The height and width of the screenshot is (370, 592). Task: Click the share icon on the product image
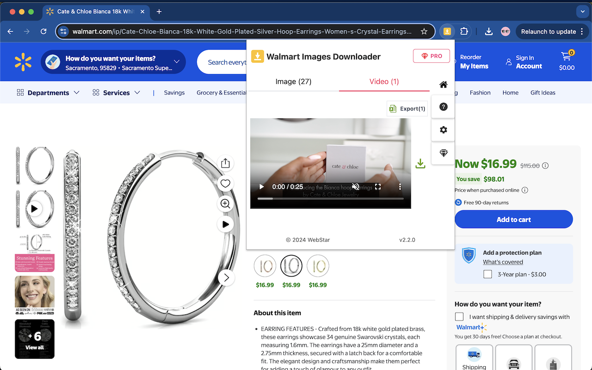225,163
